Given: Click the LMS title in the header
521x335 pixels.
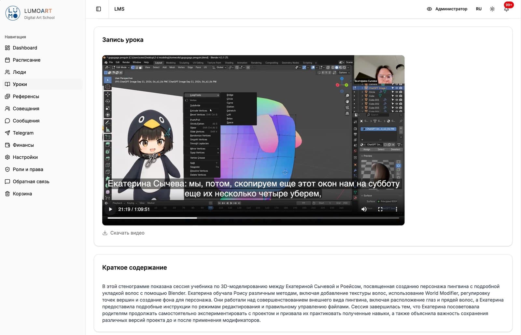Looking at the screenshot, I should (x=119, y=9).
